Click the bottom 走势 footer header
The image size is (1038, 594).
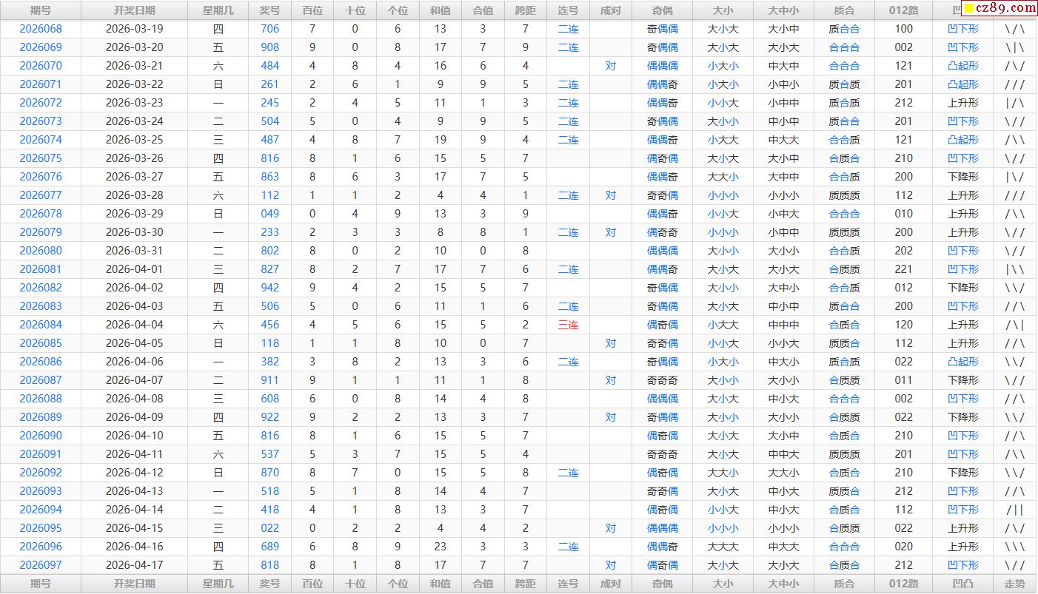pos(1015,584)
